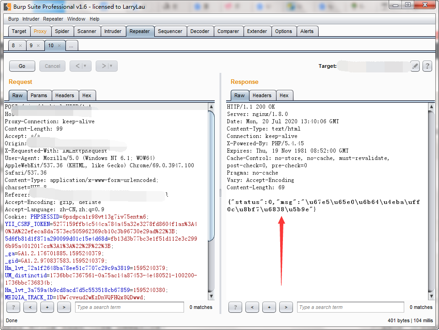The width and height of the screenshot is (439, 330).
Task: Click the response pane scrollbar track
Action: click(431, 201)
